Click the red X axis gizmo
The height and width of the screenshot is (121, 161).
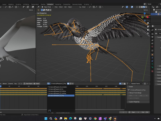148,17
